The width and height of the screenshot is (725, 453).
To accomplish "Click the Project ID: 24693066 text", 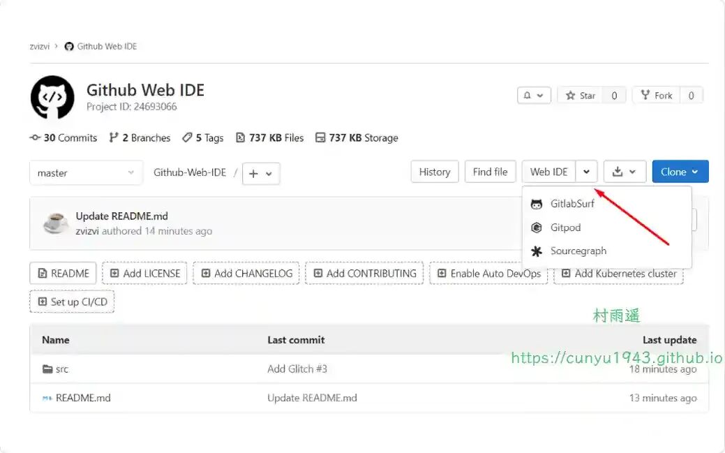I will tap(131, 106).
